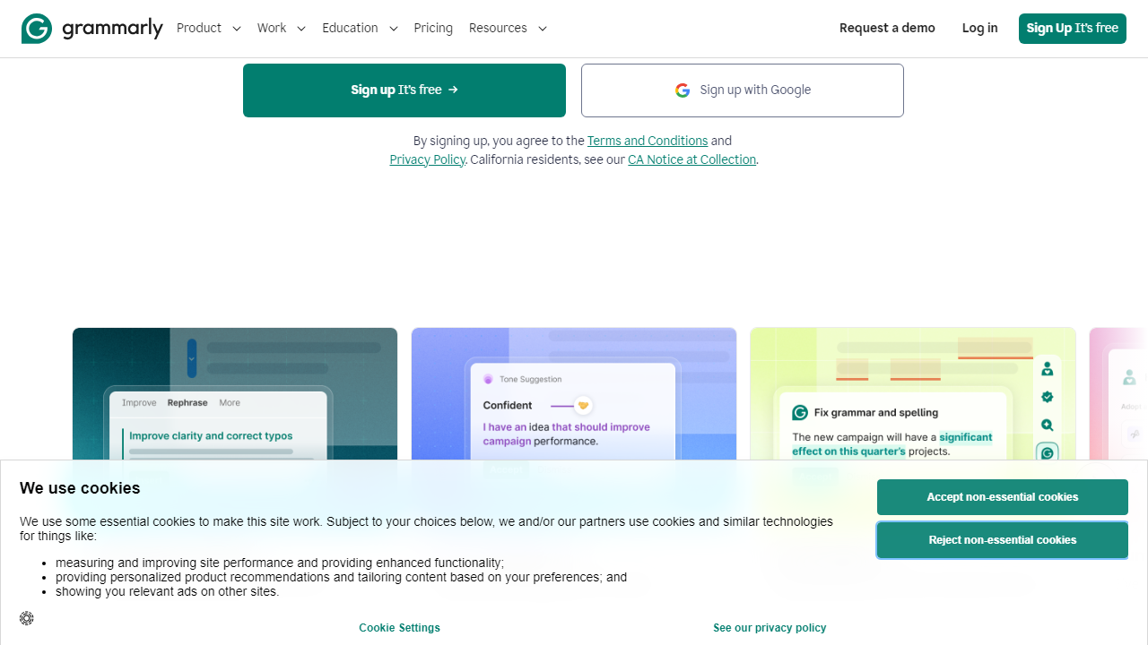
Task: Click the header Sign Up It's free button
Action: pos(1073,29)
